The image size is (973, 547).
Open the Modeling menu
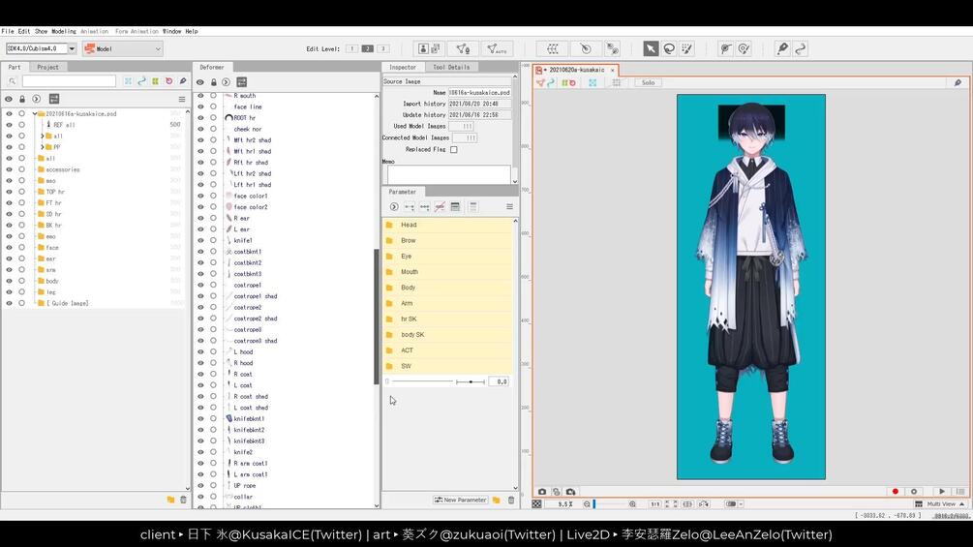point(63,31)
